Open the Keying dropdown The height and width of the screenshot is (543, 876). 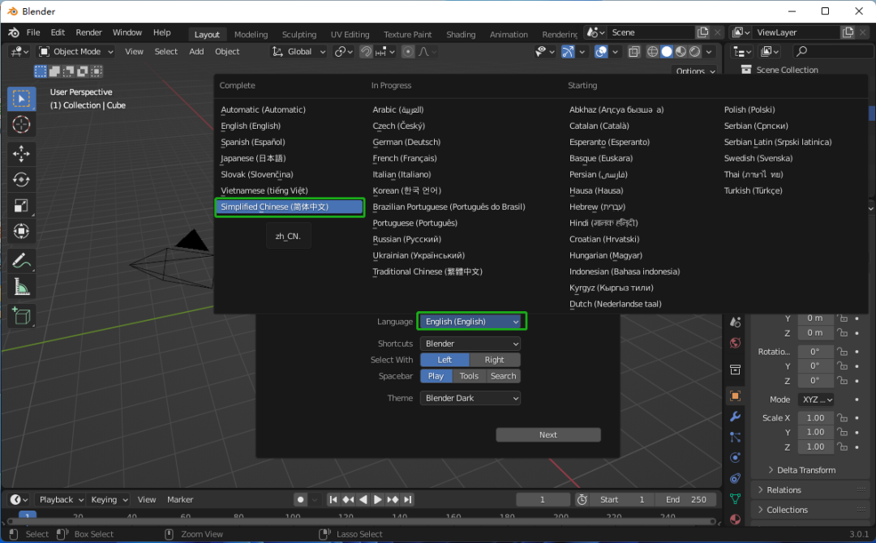tap(109, 499)
